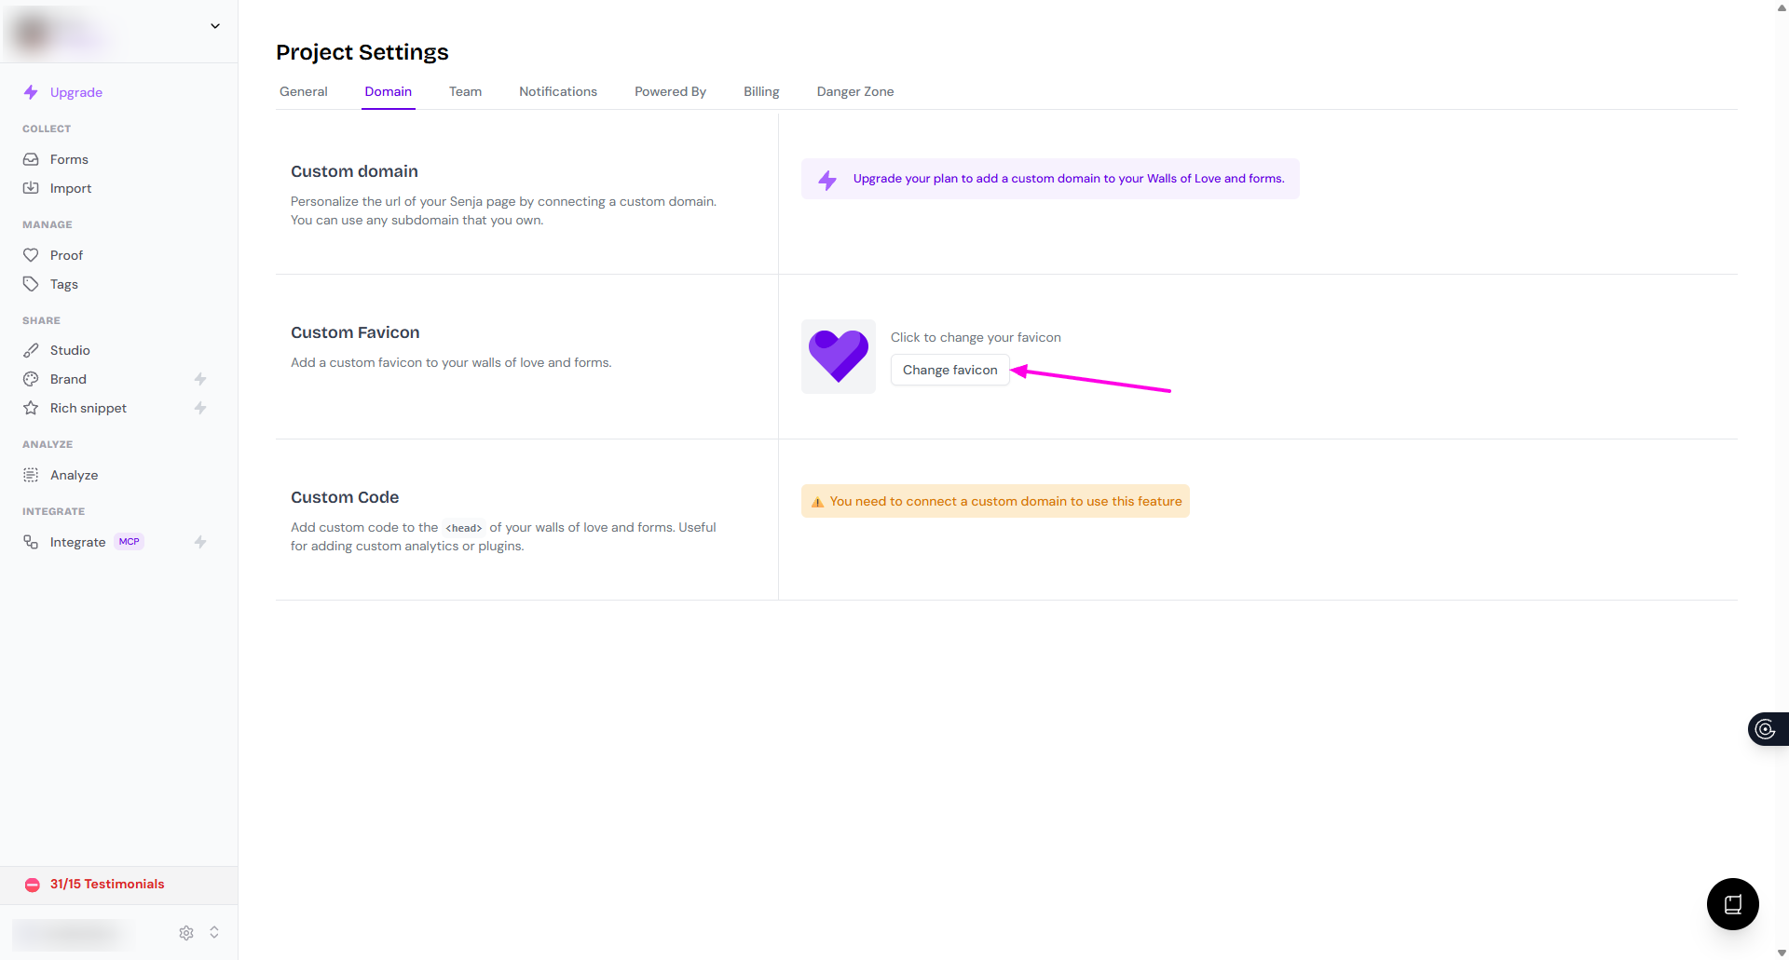Open the Danger Zone tab
1789x960 pixels.
[x=854, y=91]
